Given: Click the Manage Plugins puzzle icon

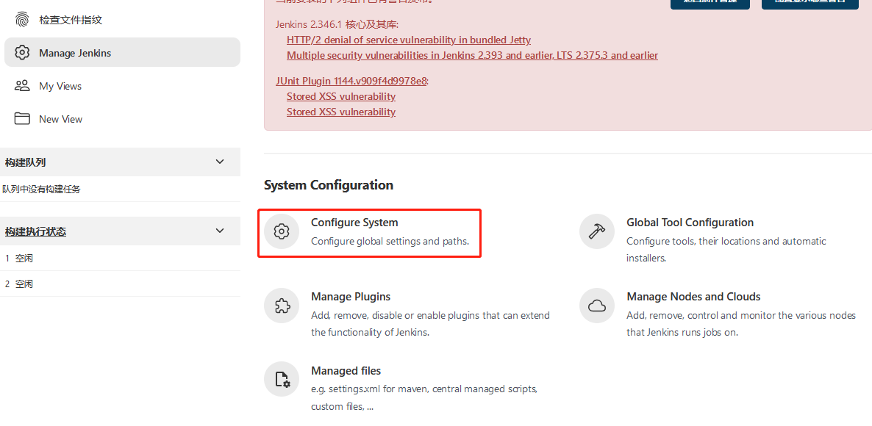Looking at the screenshot, I should coord(282,306).
